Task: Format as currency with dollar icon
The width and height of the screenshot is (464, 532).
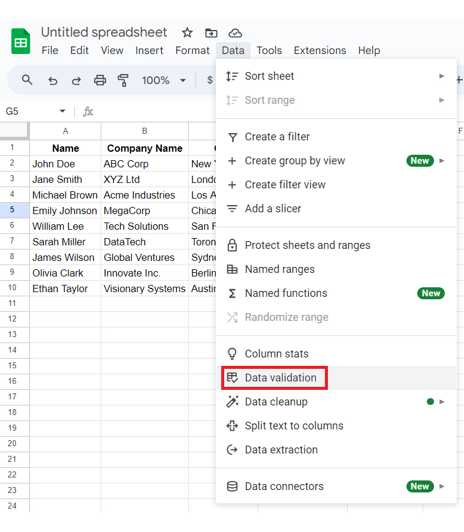Action: tap(210, 80)
